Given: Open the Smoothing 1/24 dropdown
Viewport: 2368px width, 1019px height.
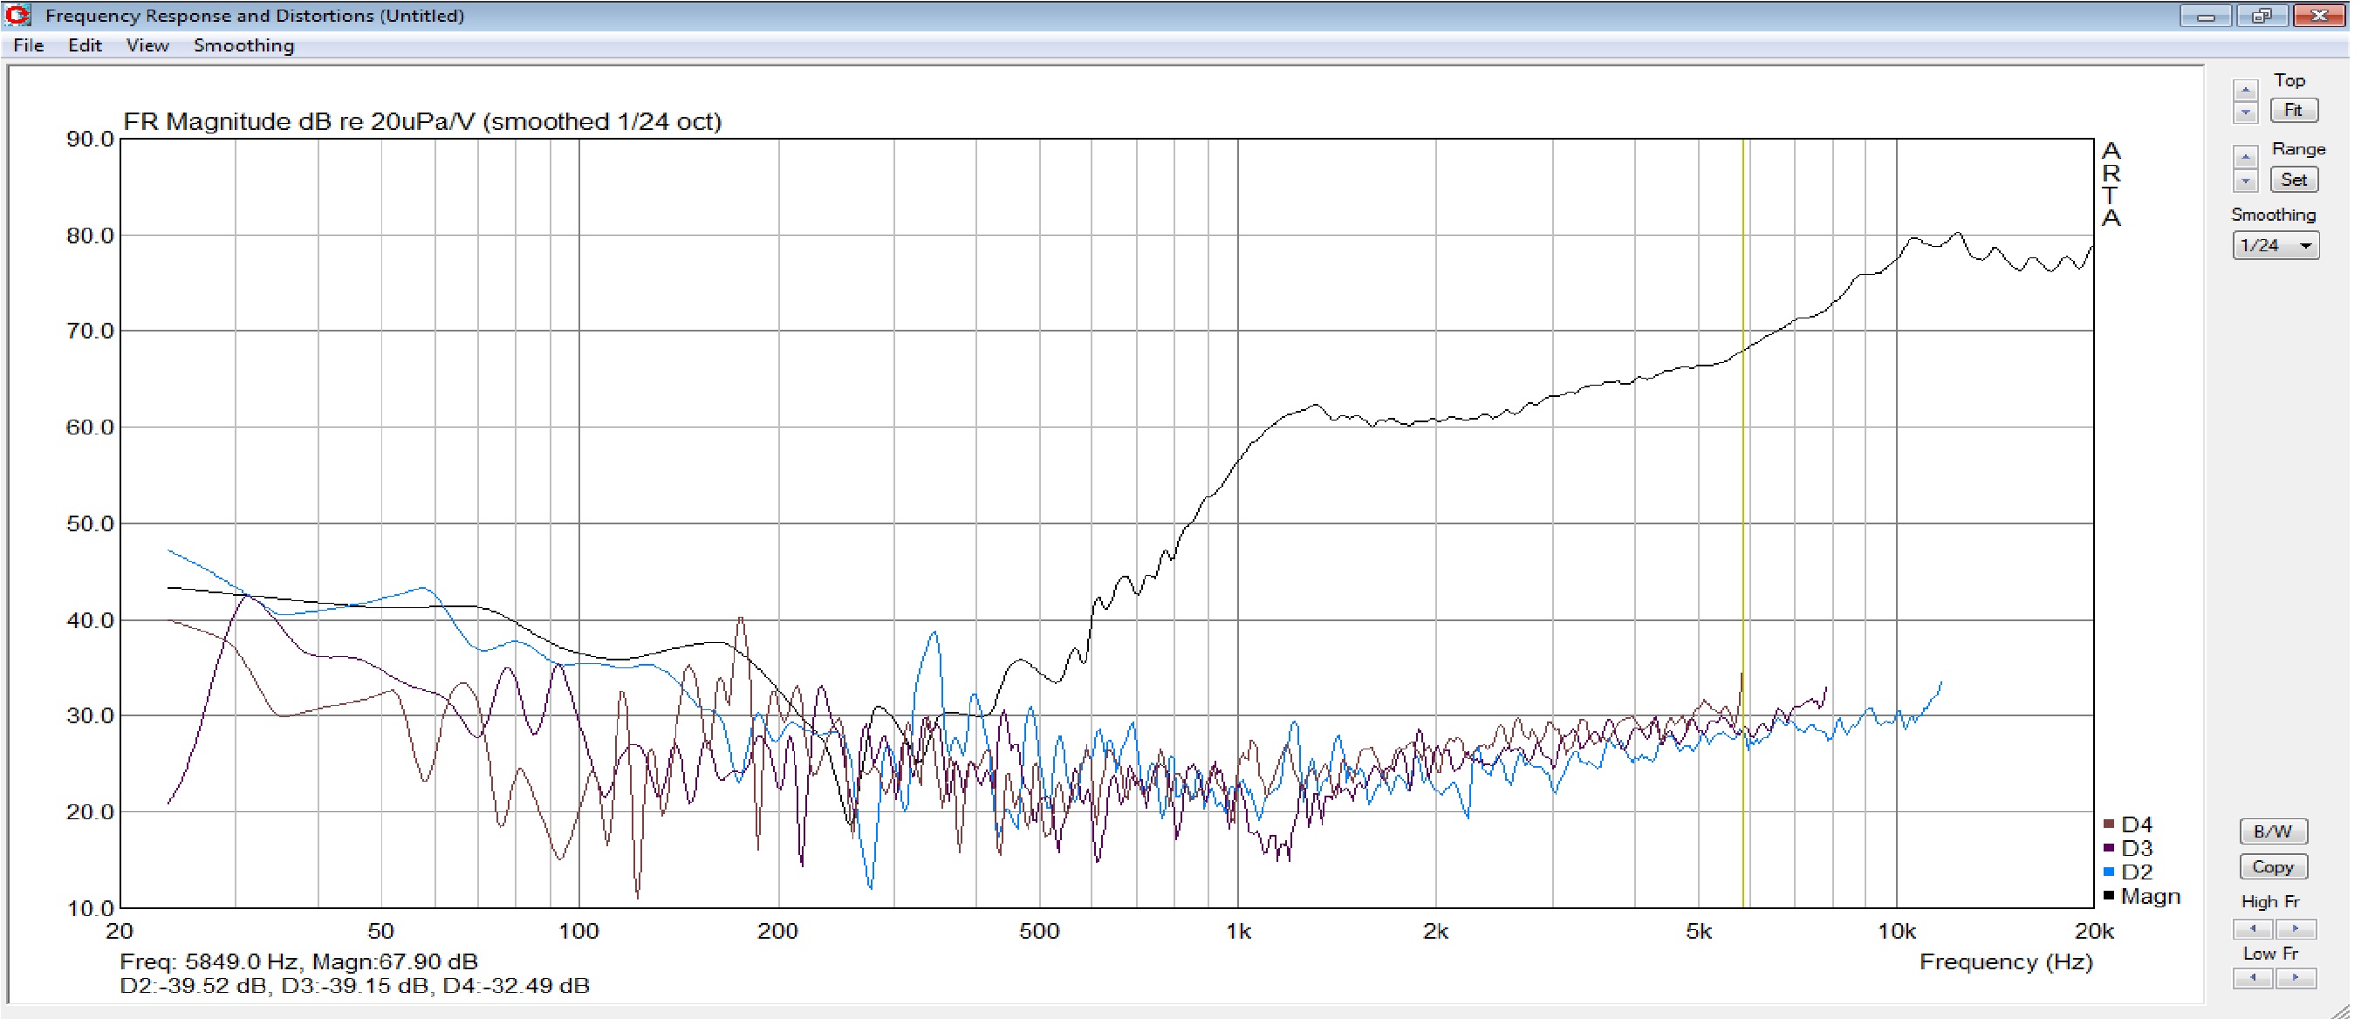Looking at the screenshot, I should coord(2275,245).
